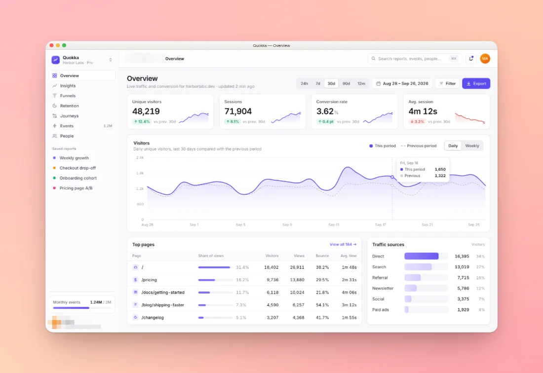Open the Overview sidebar item
This screenshot has width=543, height=373.
[x=82, y=76]
